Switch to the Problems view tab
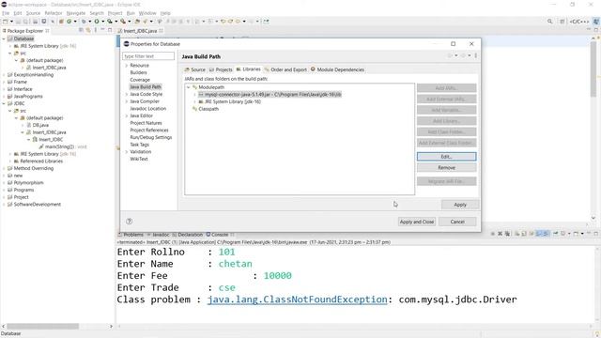 click(131, 235)
